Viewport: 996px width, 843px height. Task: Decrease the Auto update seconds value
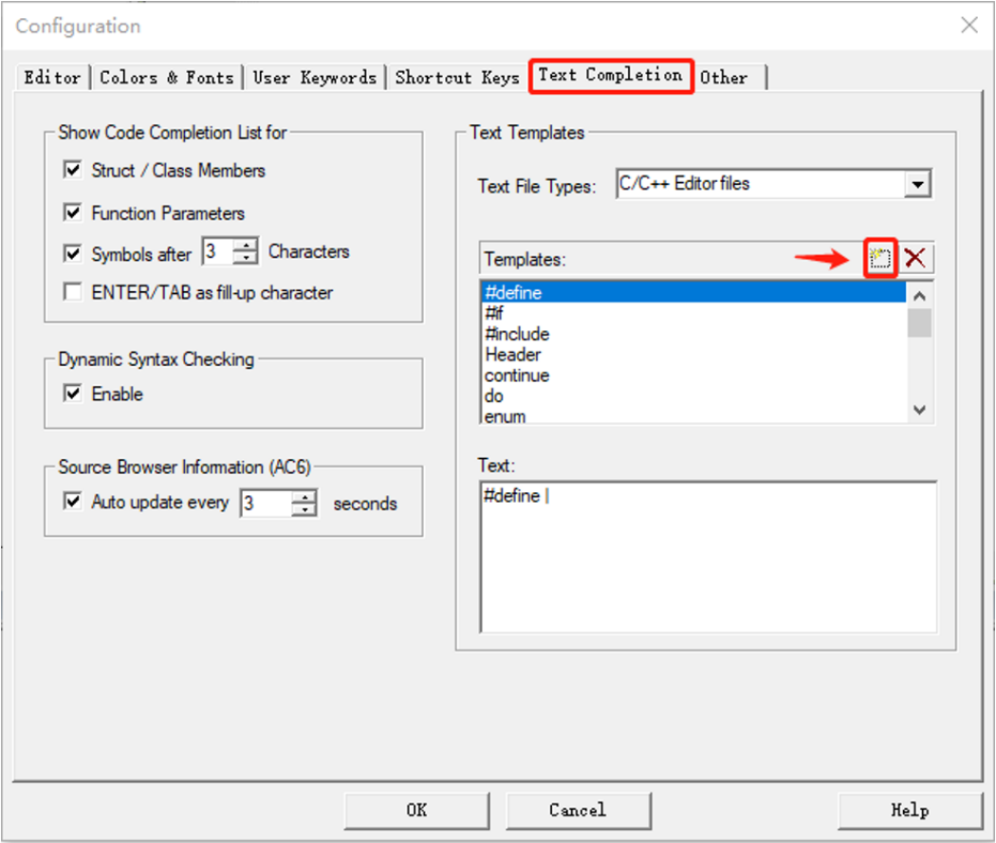(x=304, y=509)
